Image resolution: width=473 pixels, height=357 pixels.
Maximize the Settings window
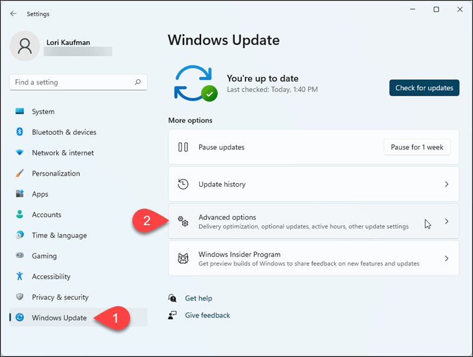tap(436, 9)
